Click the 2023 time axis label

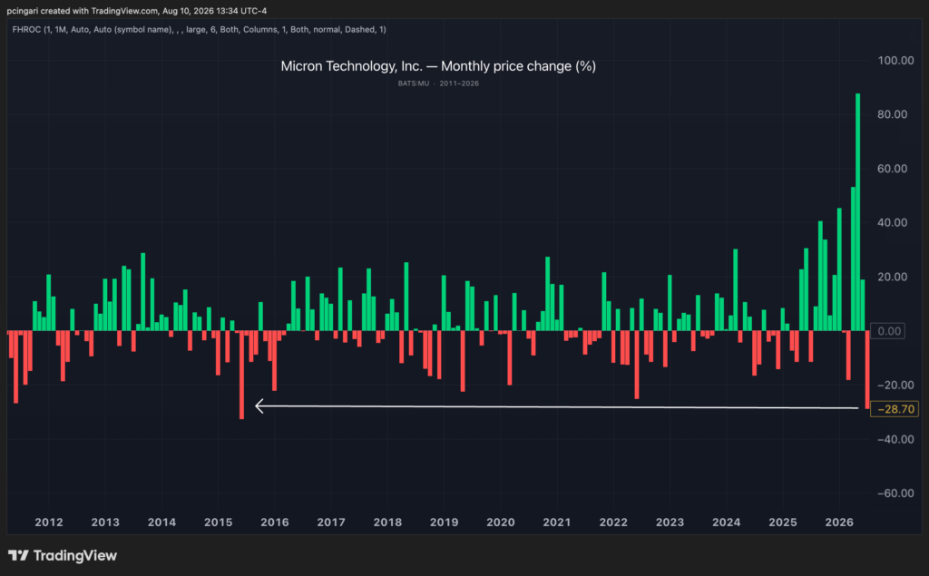(x=670, y=522)
